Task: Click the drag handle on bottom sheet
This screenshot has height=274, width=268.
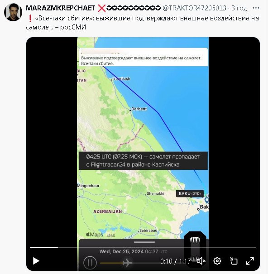Action: pyautogui.click(x=144, y=242)
